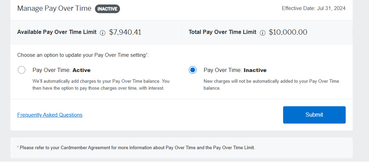Click the Total Pay Over Time Limit label
369x162 pixels.
(x=222, y=32)
